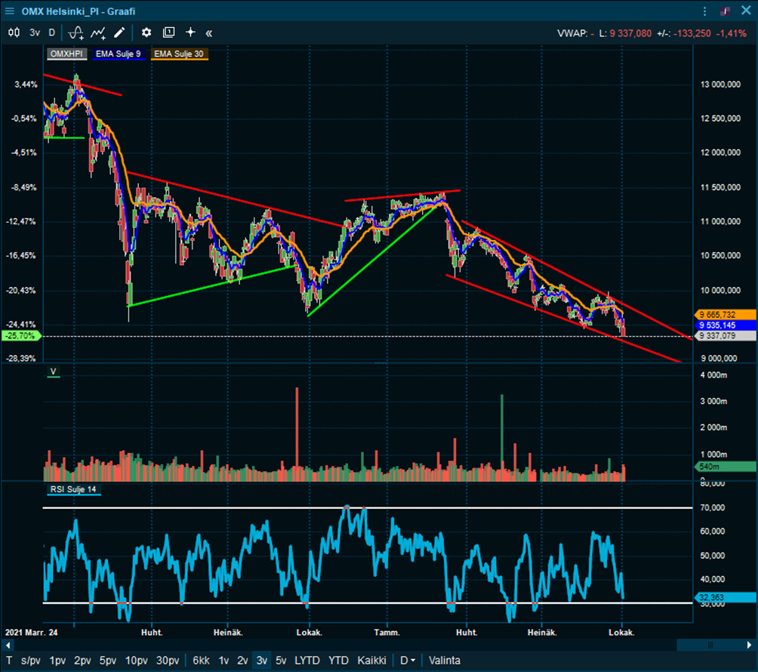Screen dimensions: 758x672
Task: Click the 13 000,000 price axis label
Action: click(720, 85)
